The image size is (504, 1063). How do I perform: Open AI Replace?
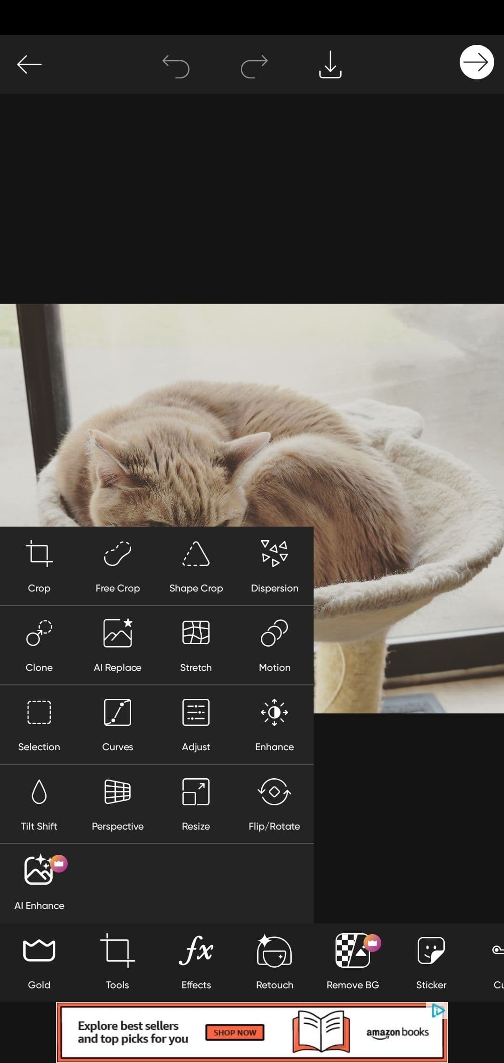coord(118,646)
